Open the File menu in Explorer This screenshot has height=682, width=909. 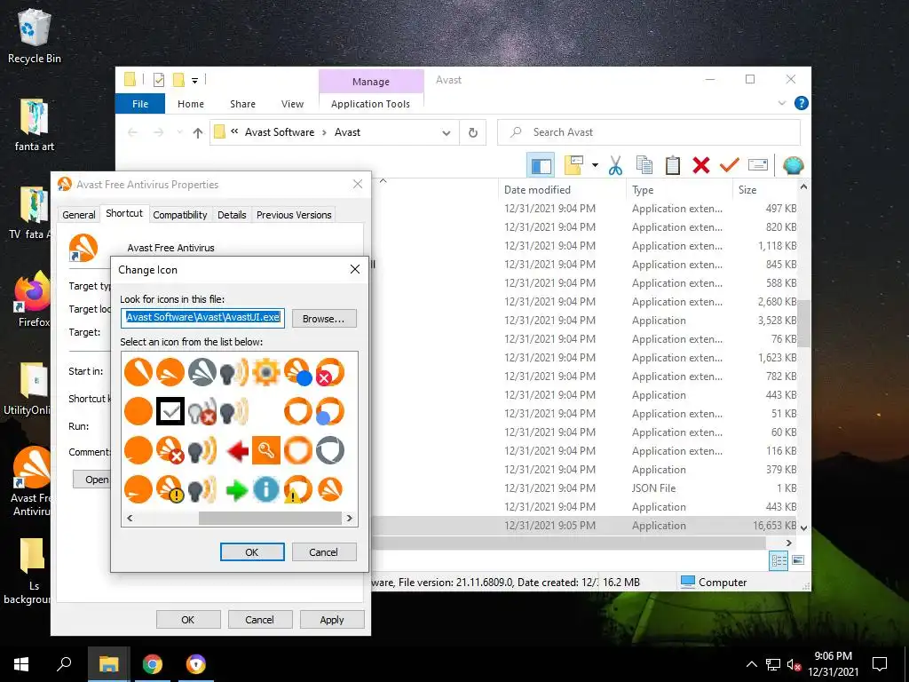click(140, 104)
